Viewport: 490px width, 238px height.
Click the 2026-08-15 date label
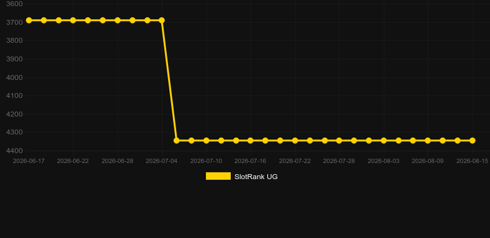(472, 161)
